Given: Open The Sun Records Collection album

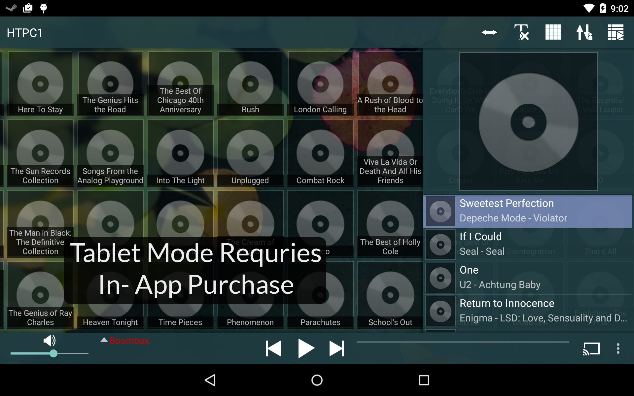Looking at the screenshot, I should (x=40, y=153).
